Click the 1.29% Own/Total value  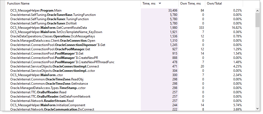pos(237,49)
